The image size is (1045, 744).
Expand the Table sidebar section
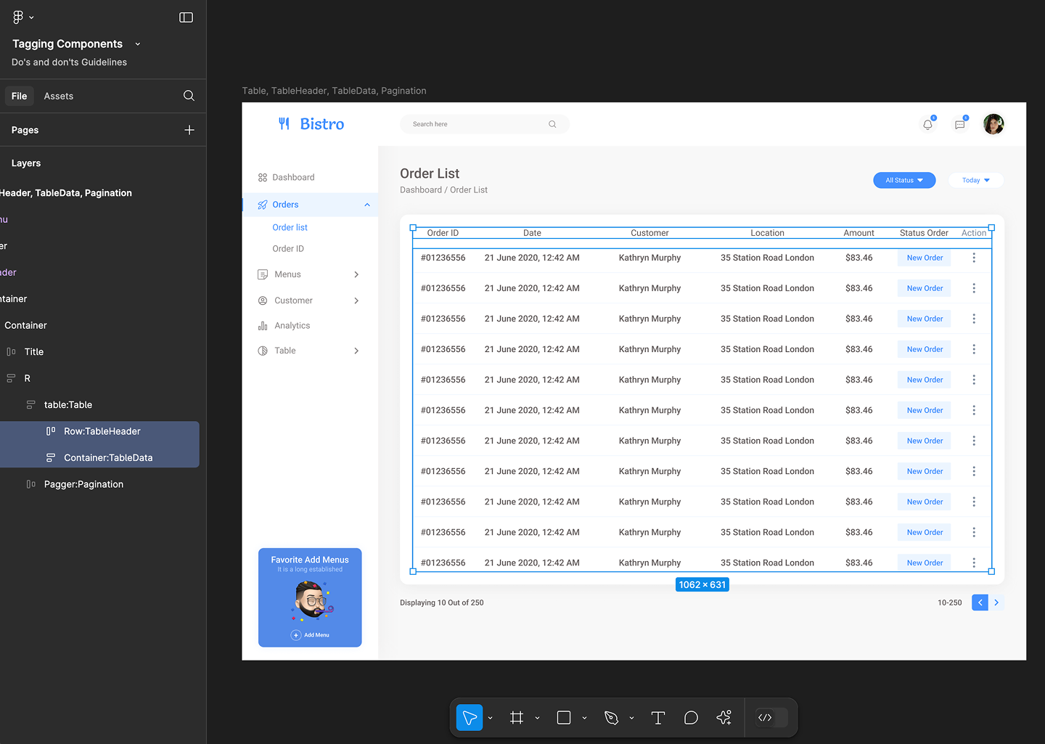pos(356,351)
